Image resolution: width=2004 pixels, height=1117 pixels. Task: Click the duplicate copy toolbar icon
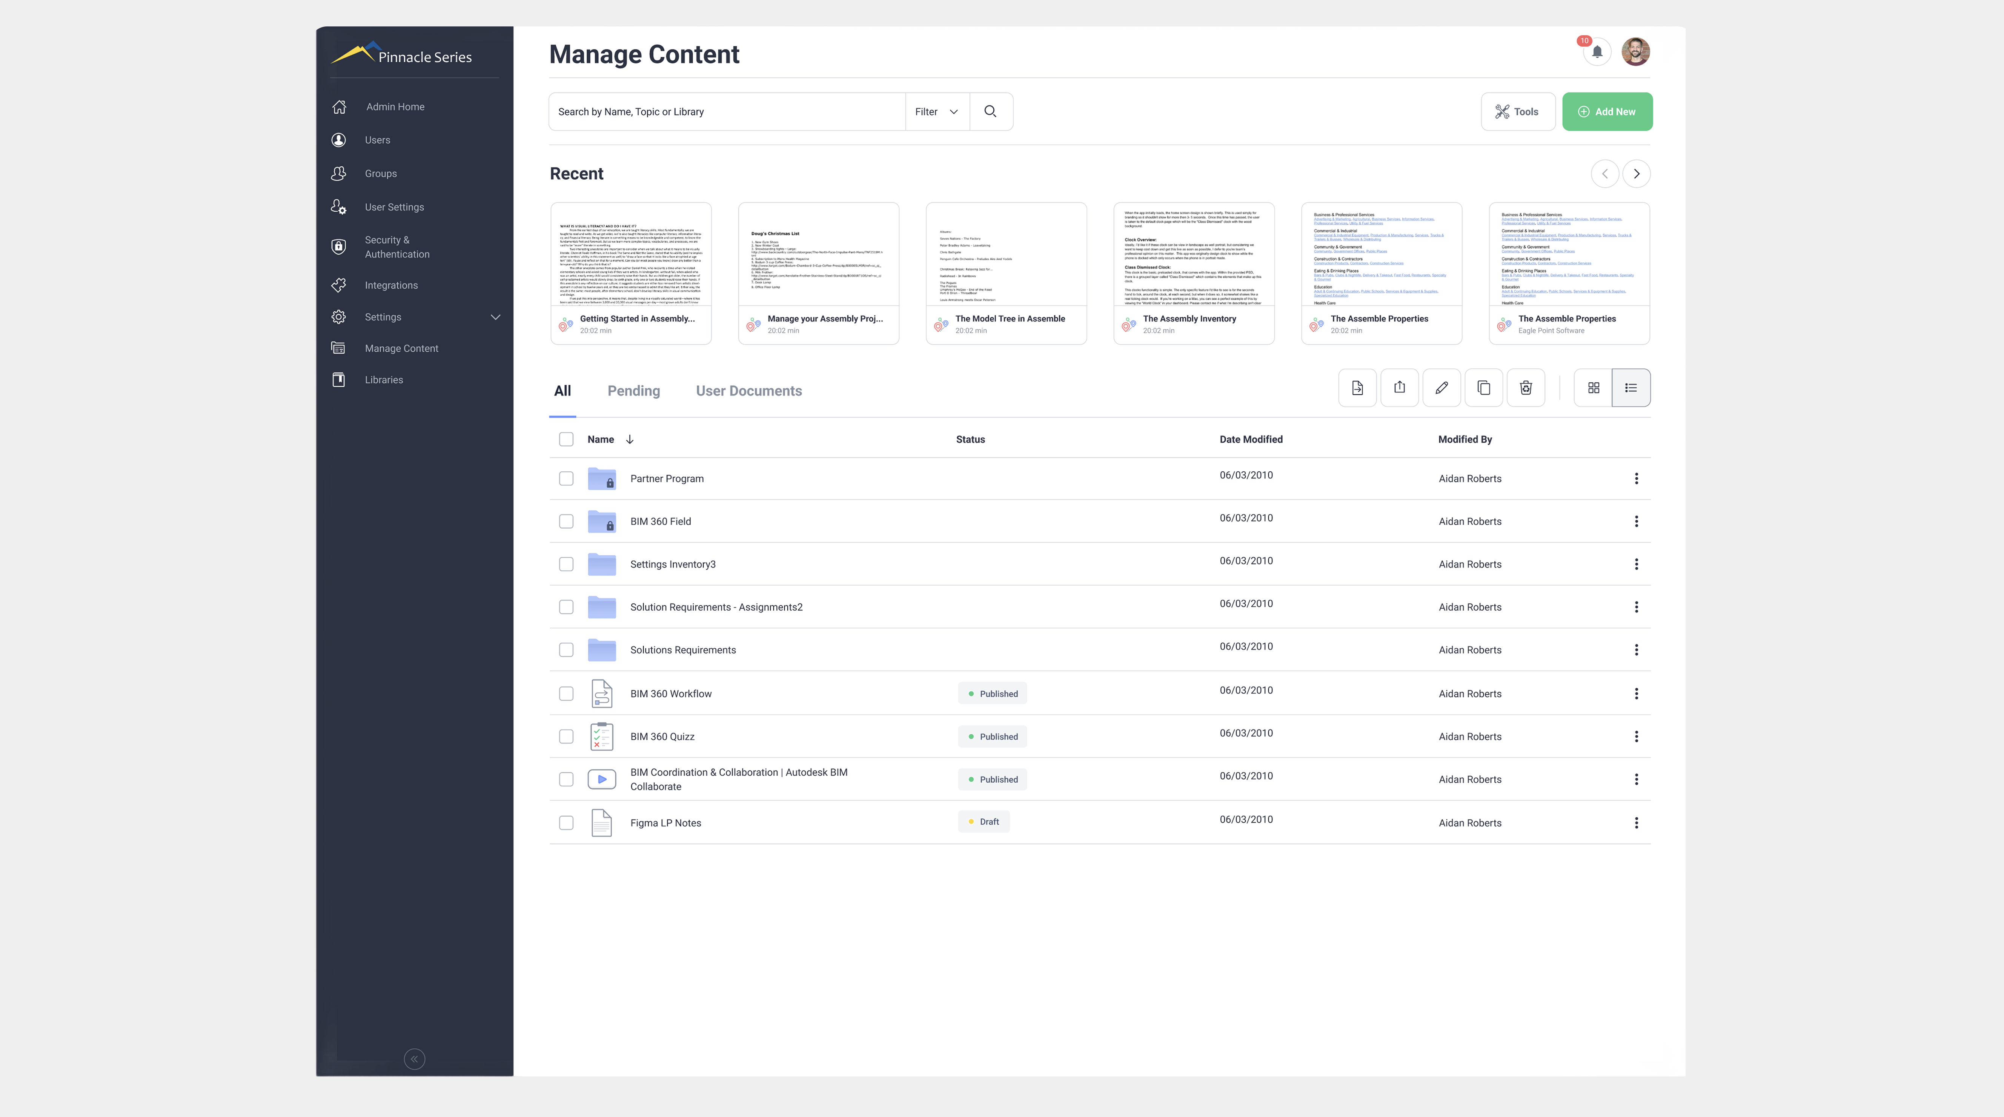1483,388
